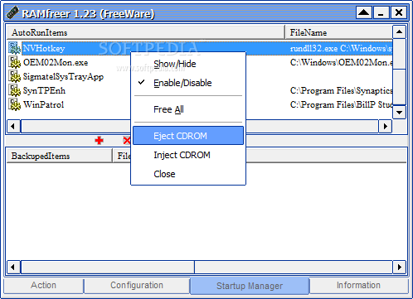Choose Close in the context menu

pos(188,174)
